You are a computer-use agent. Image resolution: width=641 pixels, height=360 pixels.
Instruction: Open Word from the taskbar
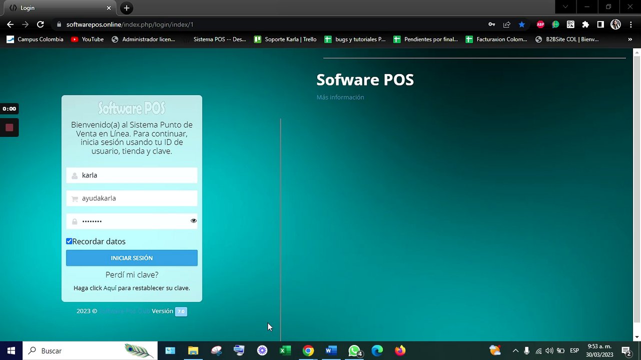click(x=331, y=350)
